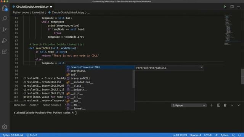Select the CircularDoublyLinkedList.py editor tab

click(32, 7)
